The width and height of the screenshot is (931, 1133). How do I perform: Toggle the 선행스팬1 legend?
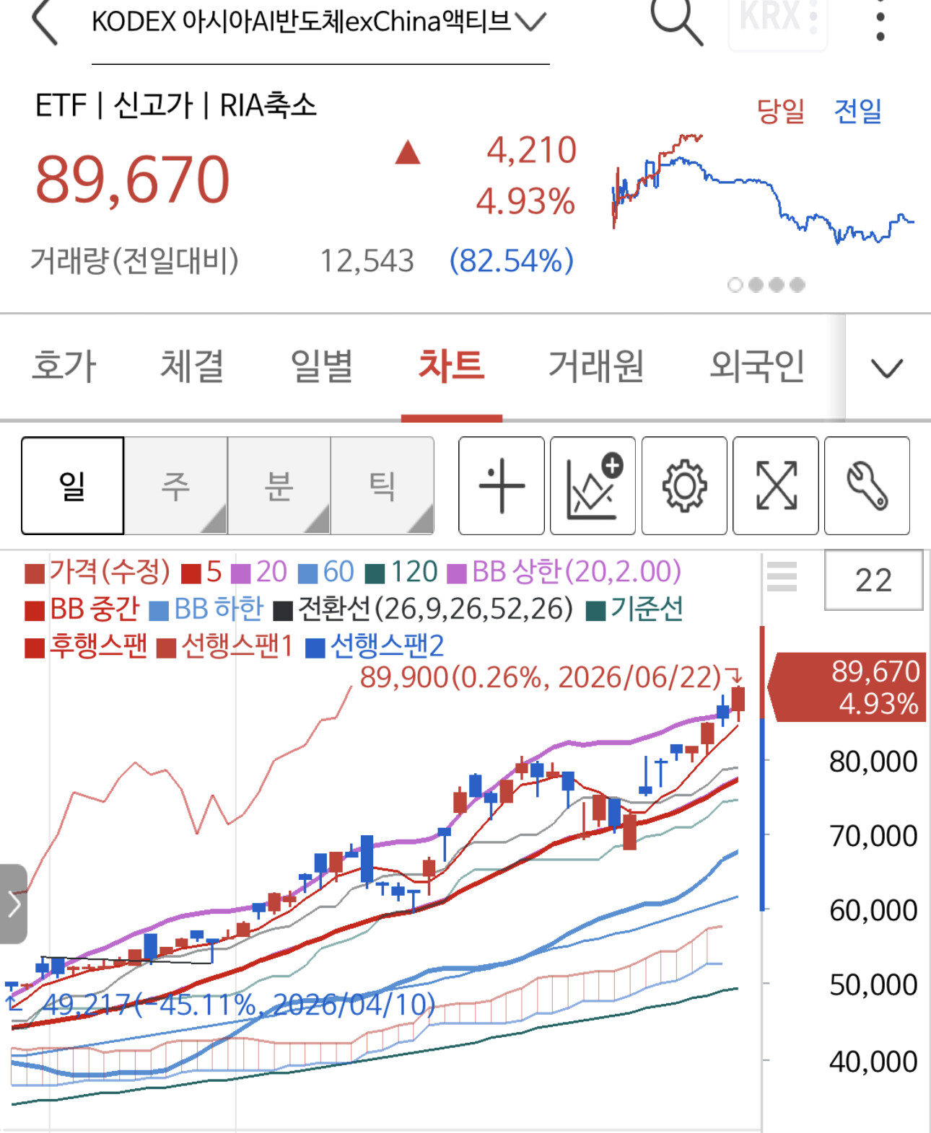pyautogui.click(x=225, y=646)
